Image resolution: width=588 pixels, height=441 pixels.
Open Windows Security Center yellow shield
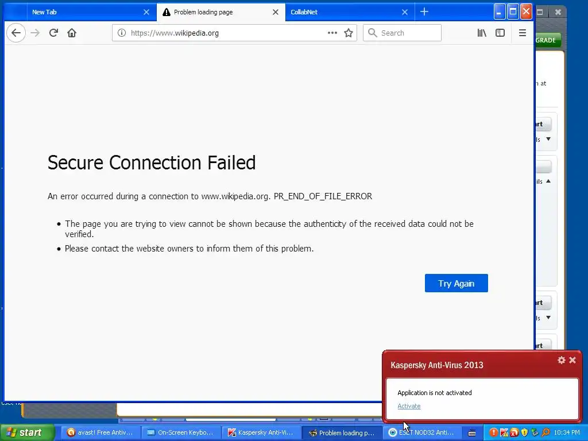pos(524,432)
